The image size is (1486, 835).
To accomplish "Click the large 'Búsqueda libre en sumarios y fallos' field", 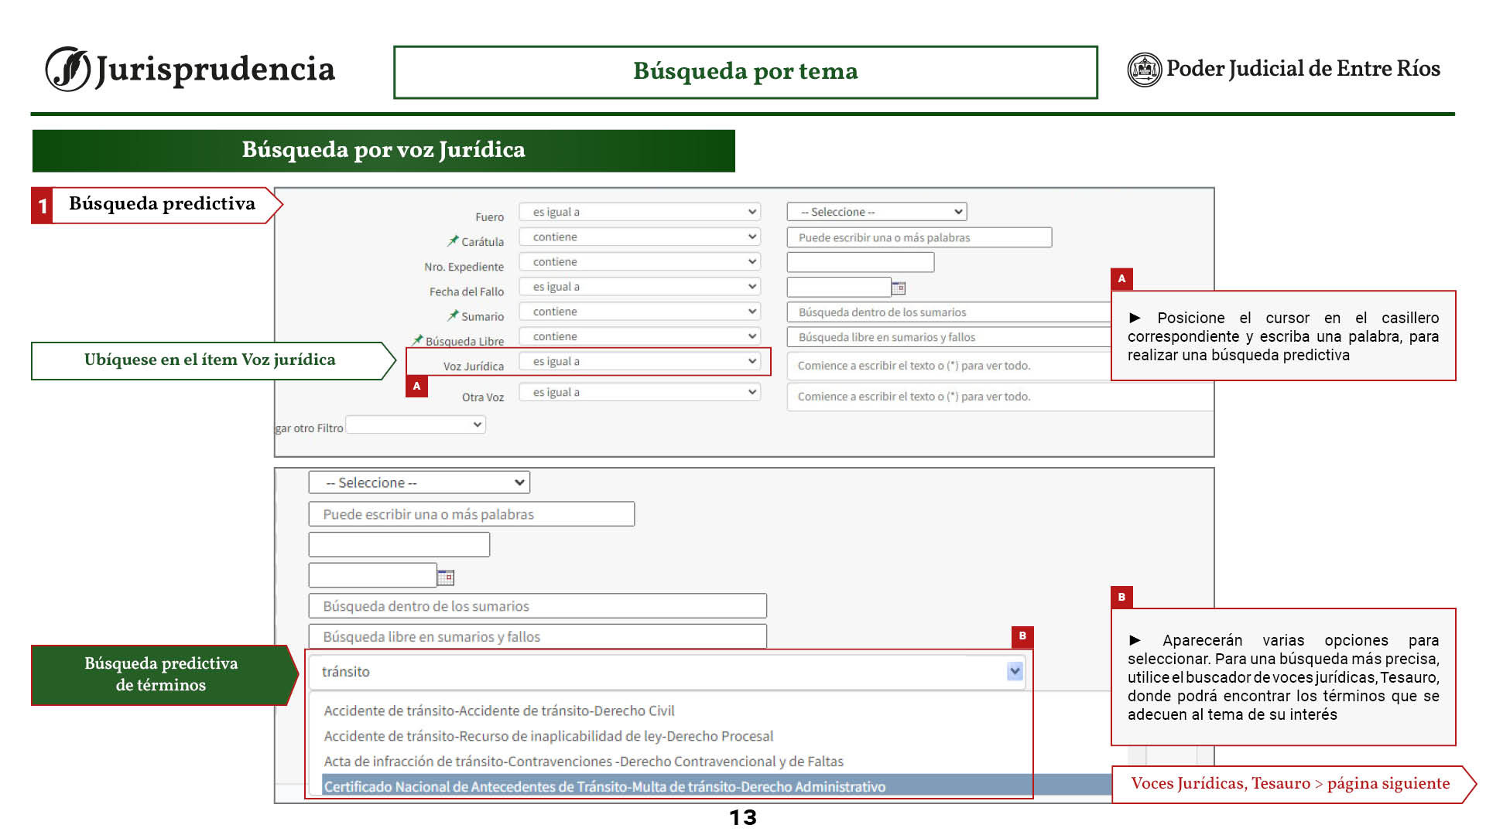I will 538,637.
